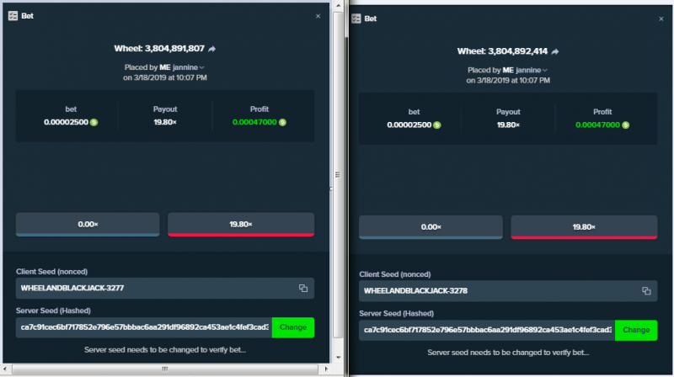674x377 pixels.
Task: Share bet 3,804,891,807 via arrow icon
Action: pos(212,49)
